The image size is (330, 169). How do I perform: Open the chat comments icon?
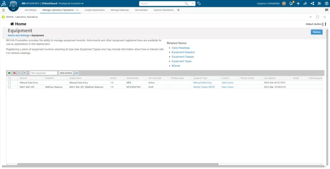click(327, 10)
